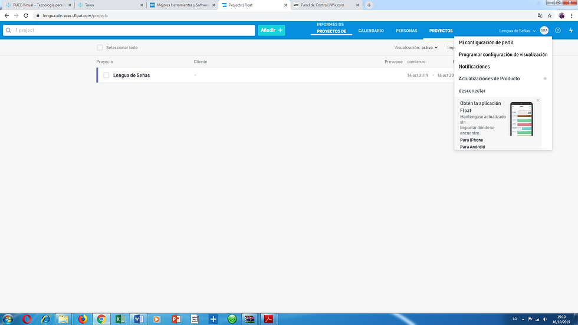Screen dimensions: 578x325
Task: Sort by the 'Proyecto' column header
Action: coord(105,61)
